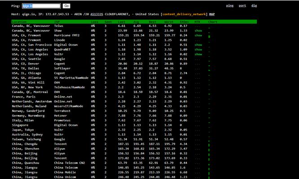
Task: Click the Loss column header
Action: click(95, 22)
